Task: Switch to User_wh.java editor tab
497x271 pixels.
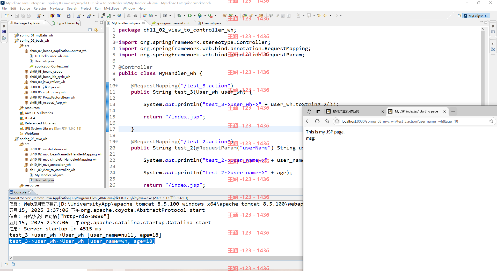Action: (x=211, y=23)
